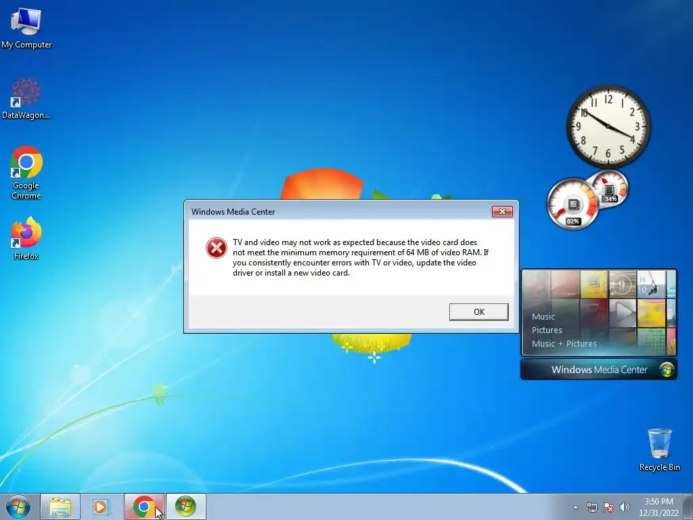Viewport: 693px width, 520px height.
Task: Select the Windows Media Center dialog title
Action: 233,212
